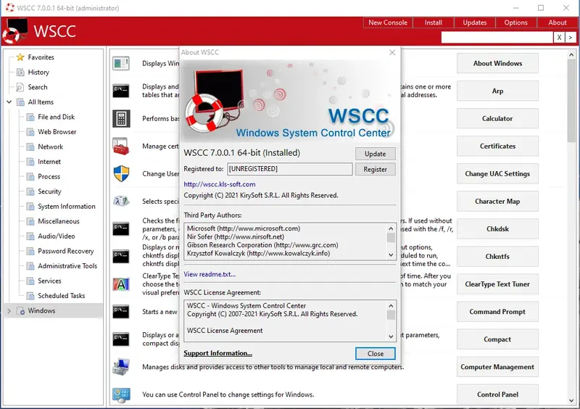The width and height of the screenshot is (580, 409).
Task: Click the Search magnifier icon in sidebar
Action: pos(20,87)
